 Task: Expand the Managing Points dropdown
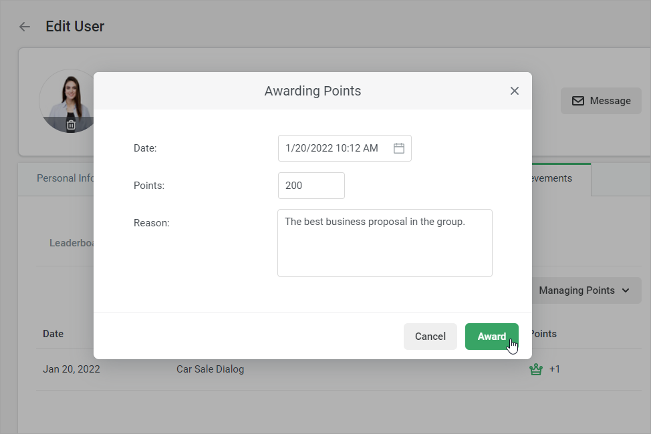coord(584,290)
